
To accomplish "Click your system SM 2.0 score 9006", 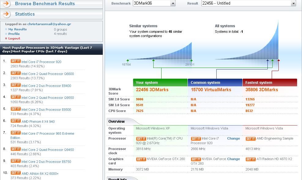I will click(x=140, y=99).
